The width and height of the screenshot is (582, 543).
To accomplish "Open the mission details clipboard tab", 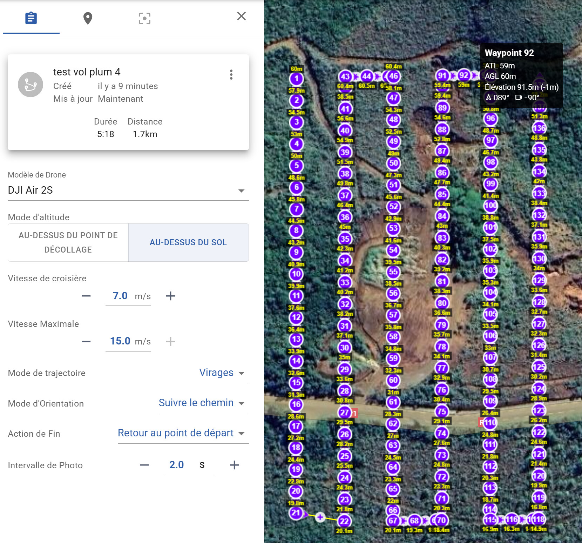I will pos(31,18).
